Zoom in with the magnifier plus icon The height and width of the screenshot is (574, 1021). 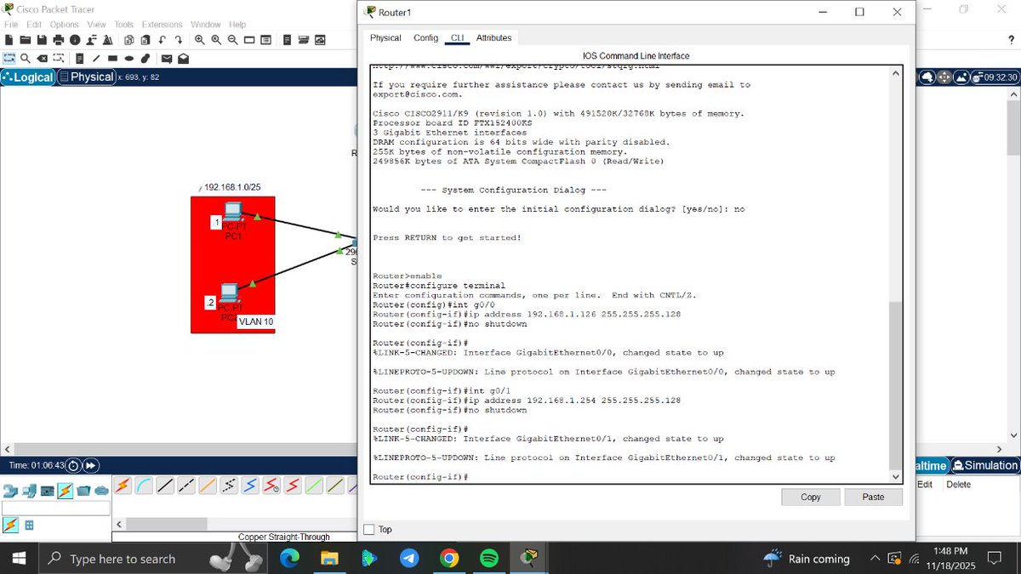[199, 40]
